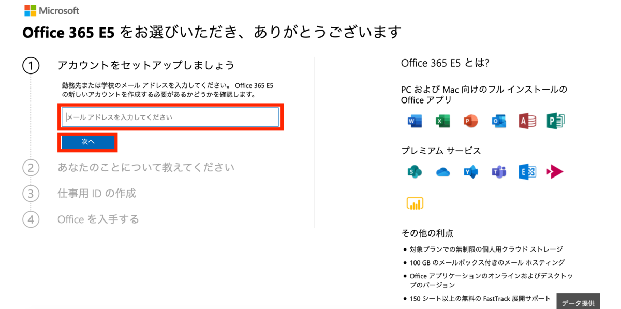Click the Office 365 E5 とは? heading
Image resolution: width=621 pixels, height=309 pixels.
pos(445,63)
